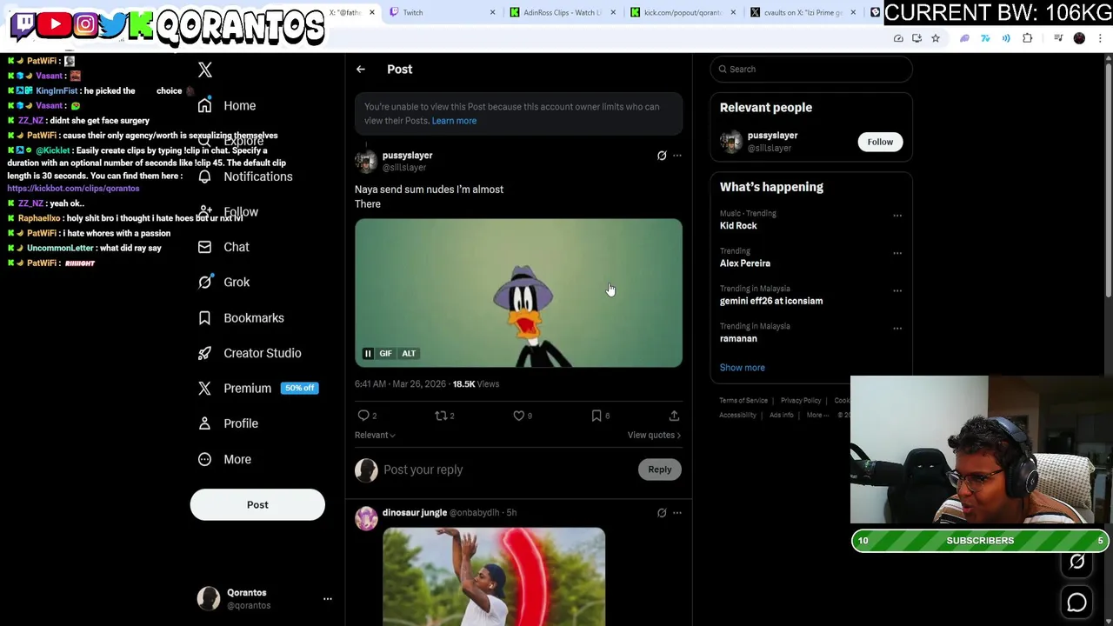
Task: Share the post with the share icon
Action: pos(674,416)
